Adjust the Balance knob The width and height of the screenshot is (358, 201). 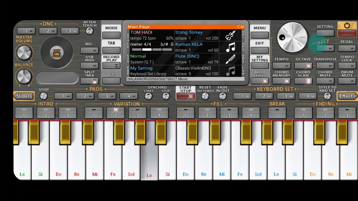tap(24, 76)
